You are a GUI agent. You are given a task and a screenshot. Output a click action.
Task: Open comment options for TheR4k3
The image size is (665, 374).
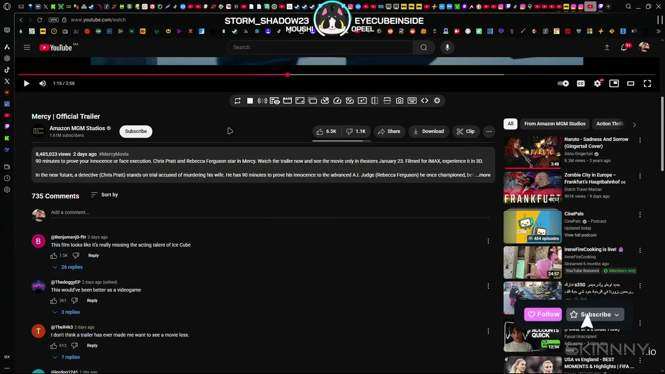pyautogui.click(x=488, y=331)
